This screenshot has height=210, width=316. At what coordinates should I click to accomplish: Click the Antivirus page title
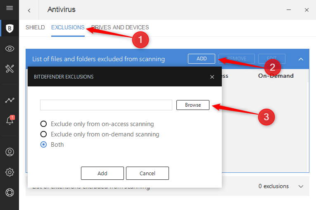point(62,10)
